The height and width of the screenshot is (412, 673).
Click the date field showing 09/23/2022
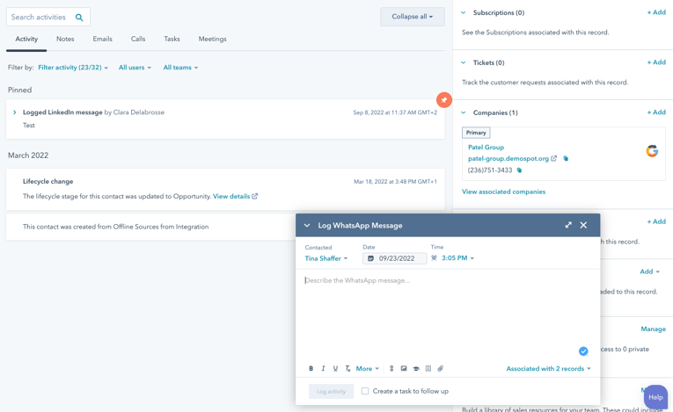pyautogui.click(x=394, y=258)
